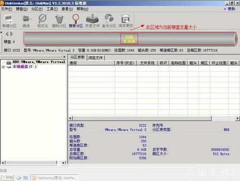
Task: Select the 空闲 8.0GB free space block
Action: (129, 39)
